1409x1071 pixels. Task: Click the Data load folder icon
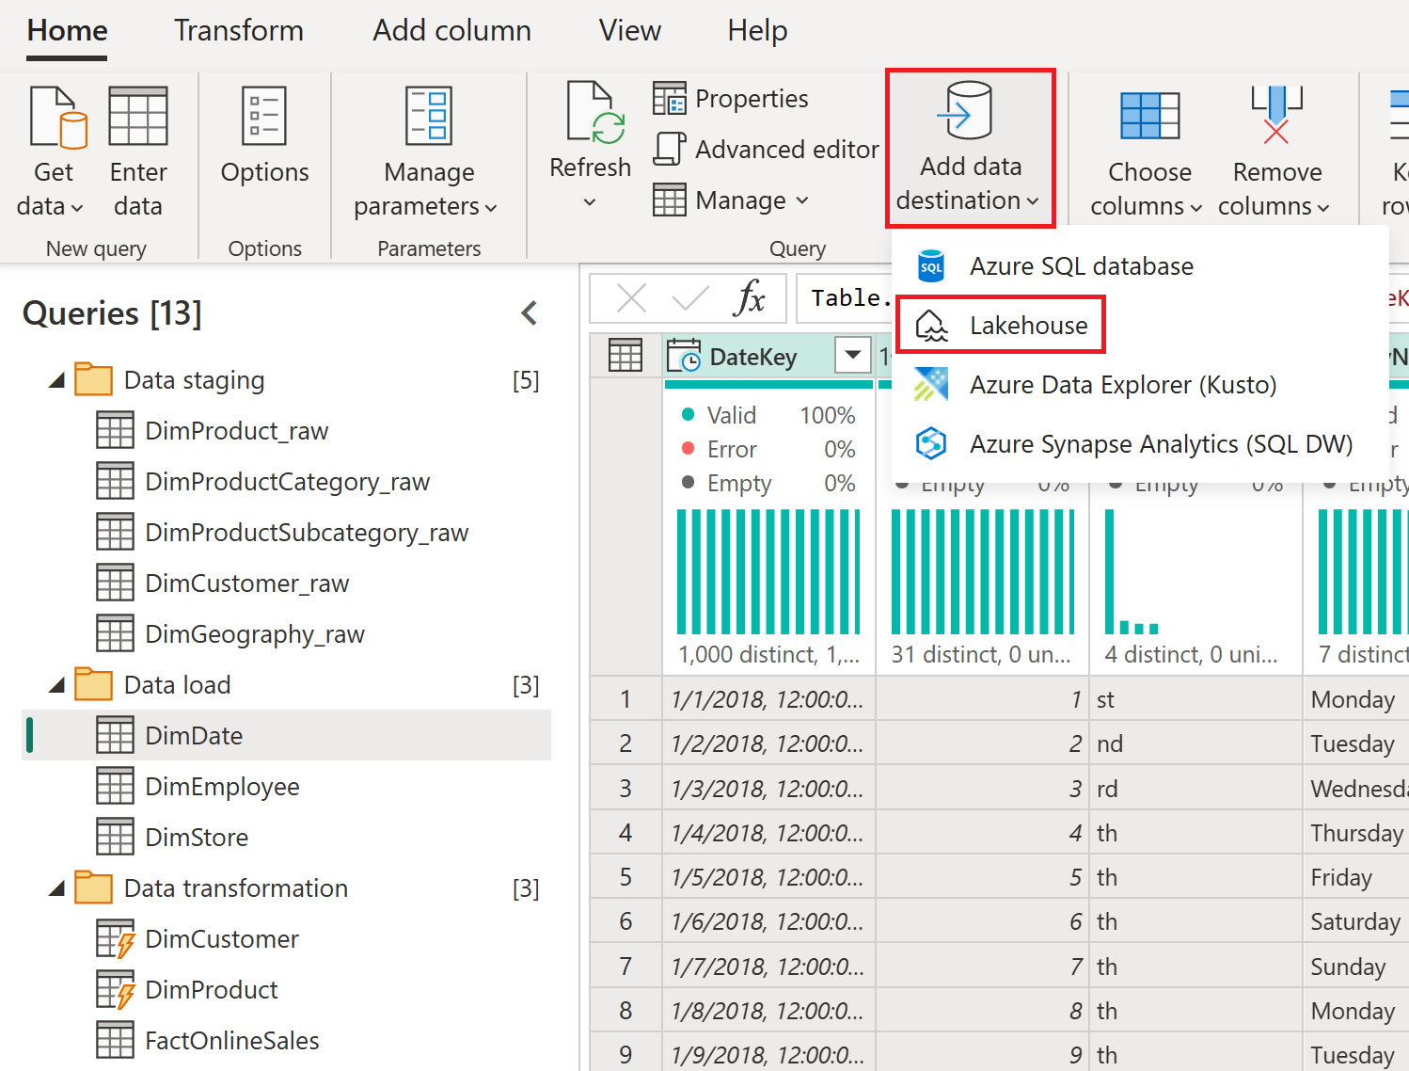click(93, 684)
